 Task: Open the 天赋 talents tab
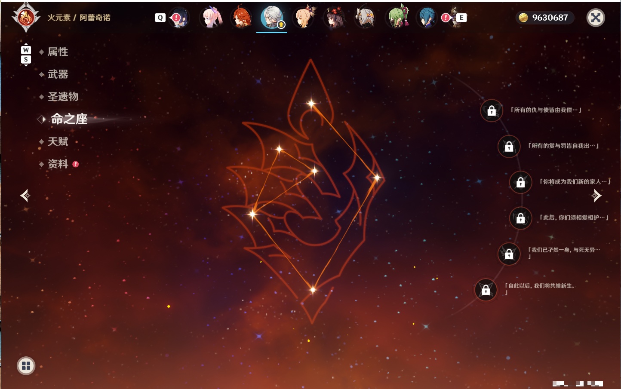[x=58, y=141]
